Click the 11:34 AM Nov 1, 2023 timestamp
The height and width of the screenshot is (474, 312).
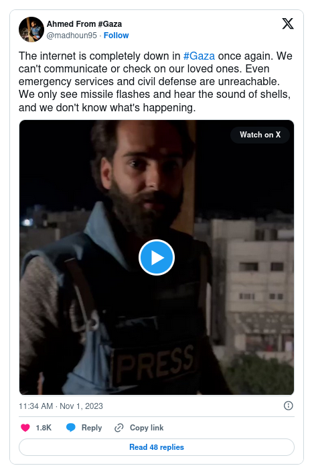[x=61, y=406]
